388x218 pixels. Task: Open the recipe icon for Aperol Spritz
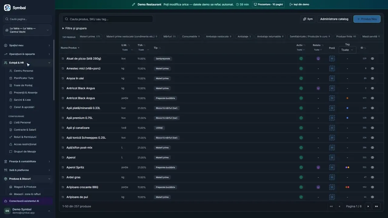coord(318,167)
